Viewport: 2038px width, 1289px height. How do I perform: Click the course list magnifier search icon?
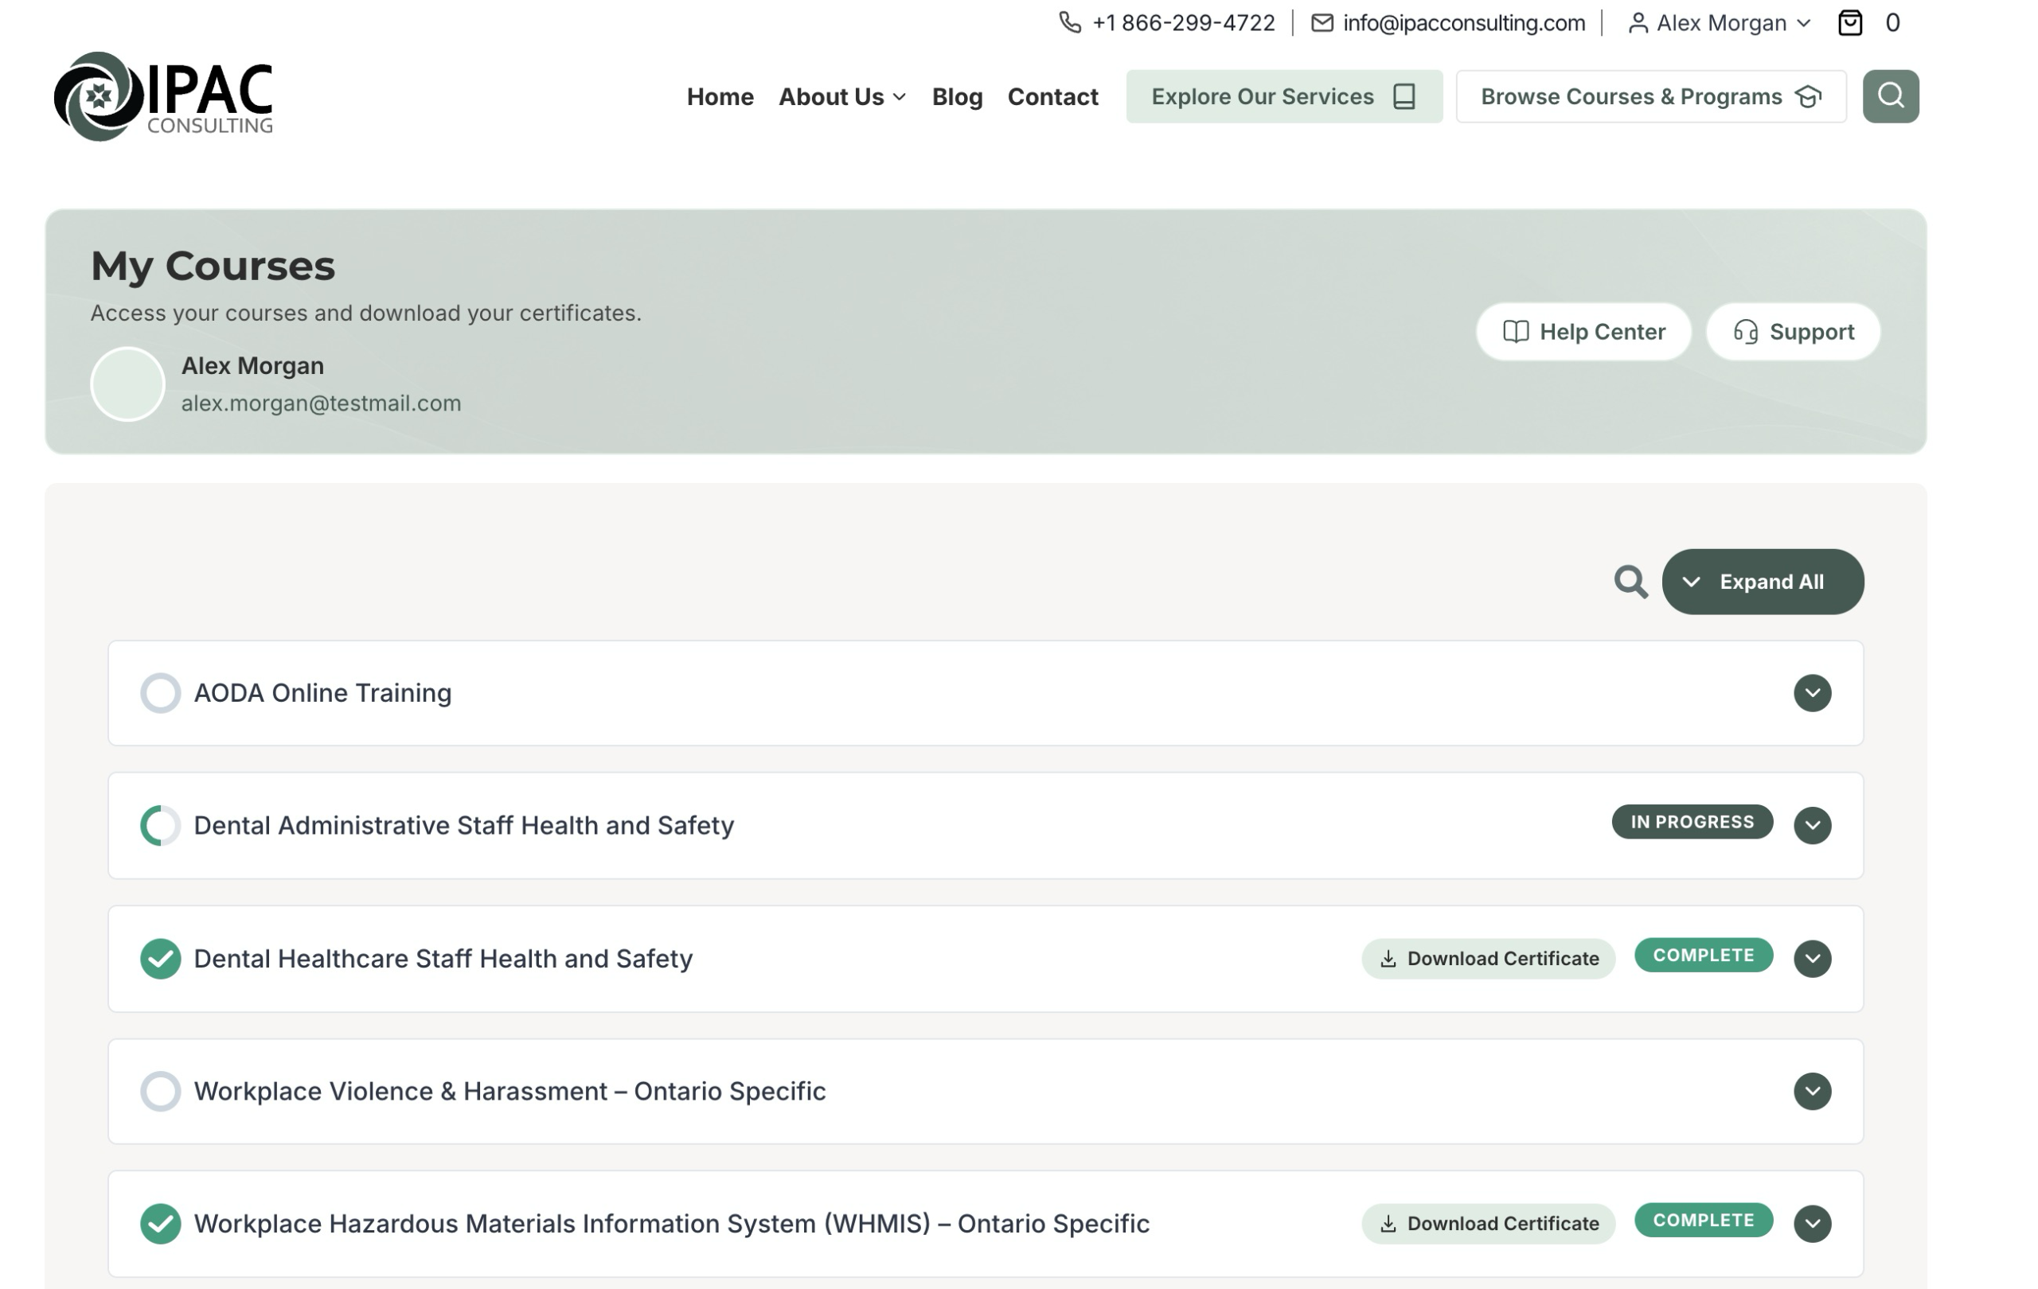tap(1630, 582)
